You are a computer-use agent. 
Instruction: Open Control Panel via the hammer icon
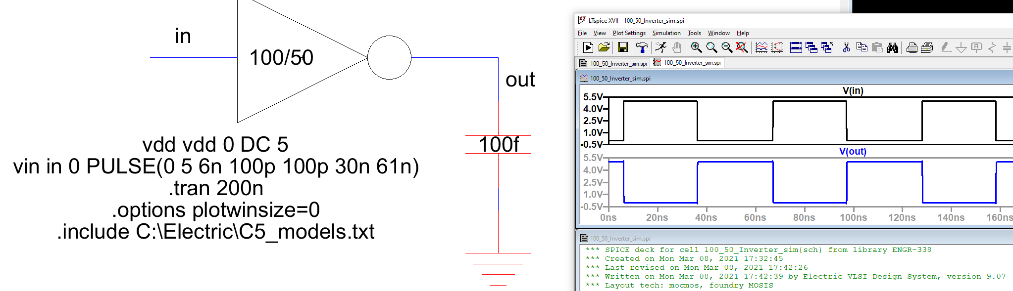(x=642, y=47)
